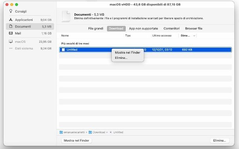This screenshot has width=239, height=149.
Task: Click the red close window button
Action: click(7, 5)
